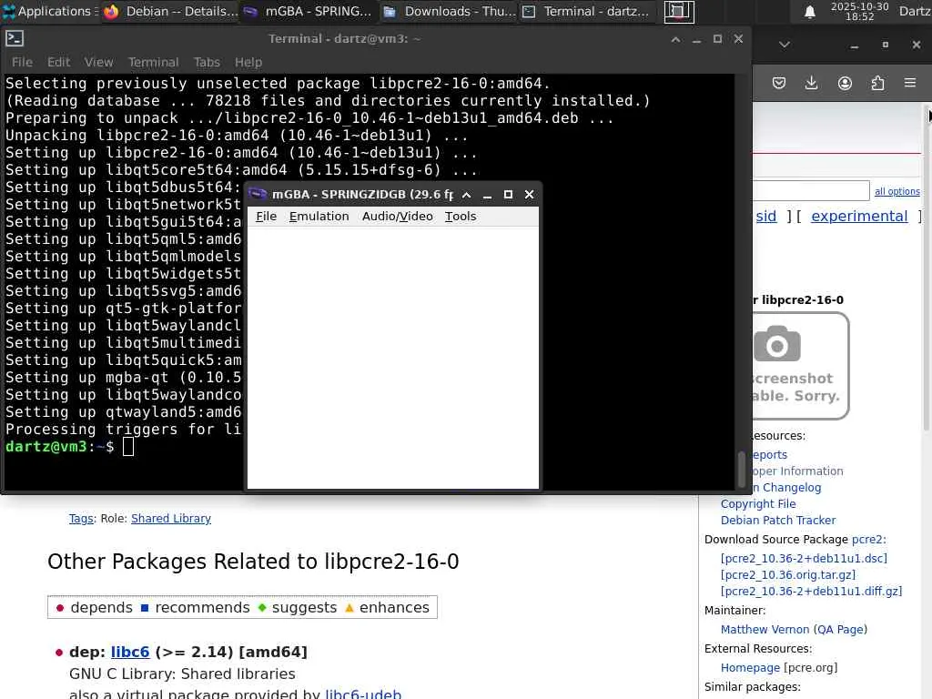Open the Terminal File menu

point(22,62)
